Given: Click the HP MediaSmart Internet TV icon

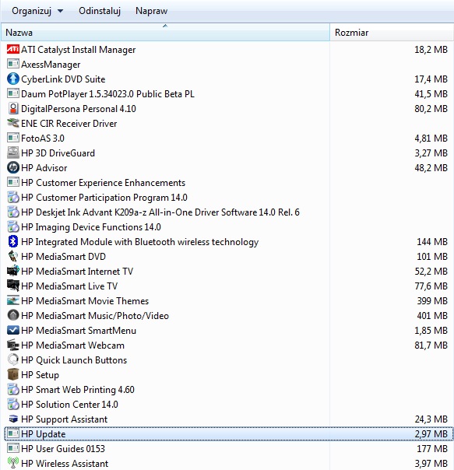Looking at the screenshot, I should tap(13, 271).
